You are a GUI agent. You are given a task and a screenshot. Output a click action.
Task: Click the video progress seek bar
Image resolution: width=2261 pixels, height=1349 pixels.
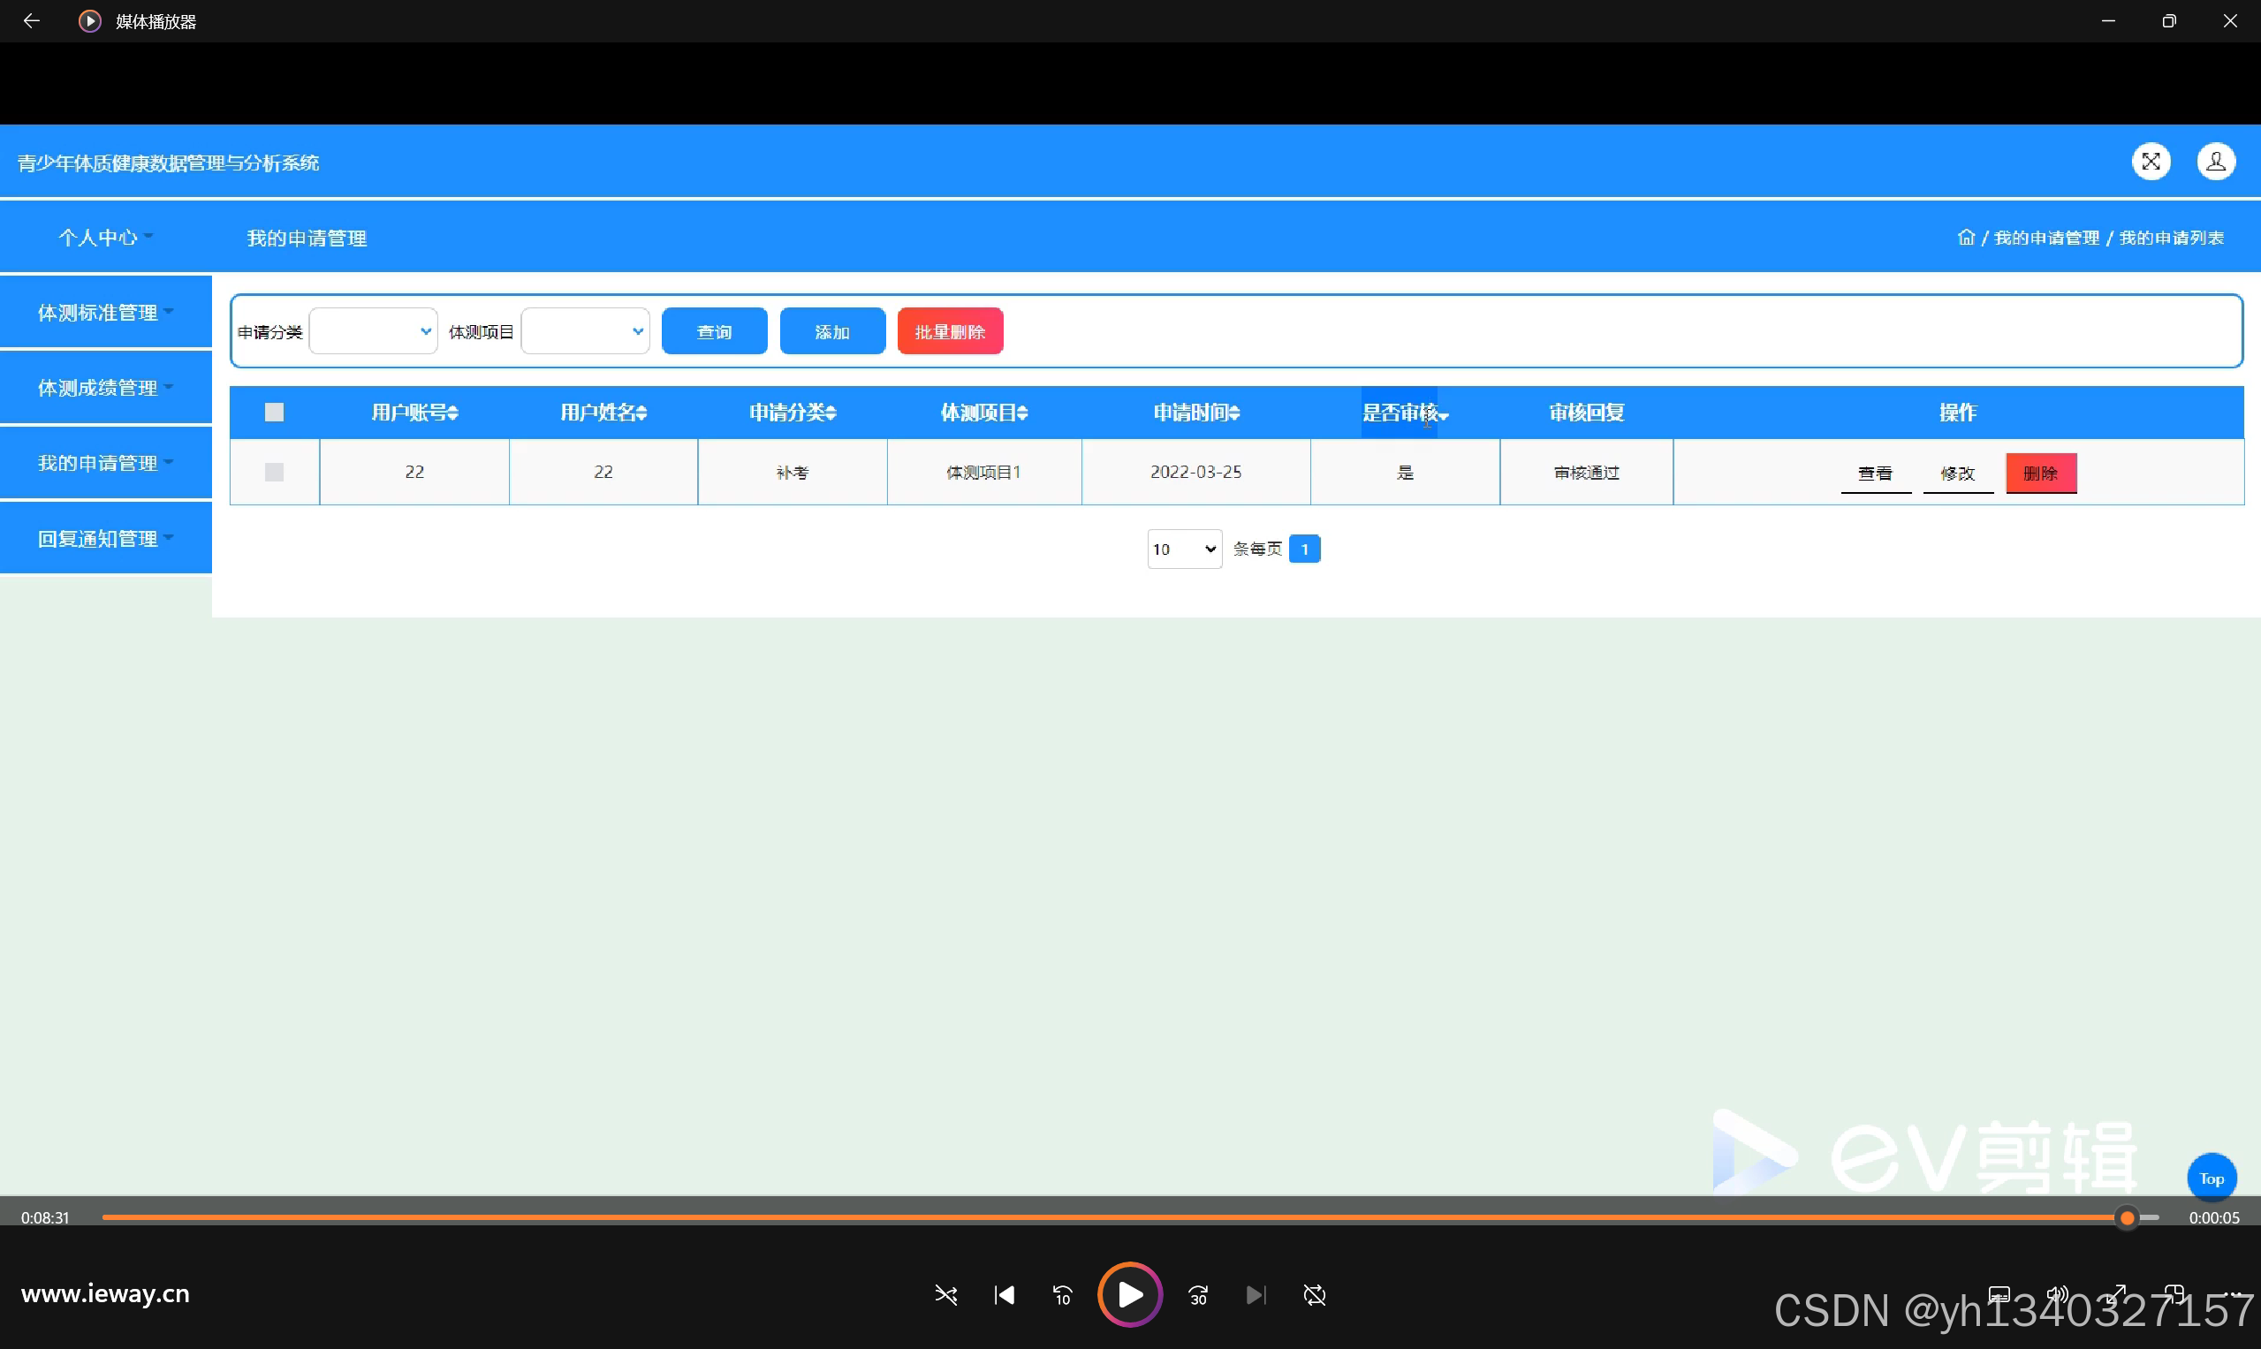tap(1091, 1217)
